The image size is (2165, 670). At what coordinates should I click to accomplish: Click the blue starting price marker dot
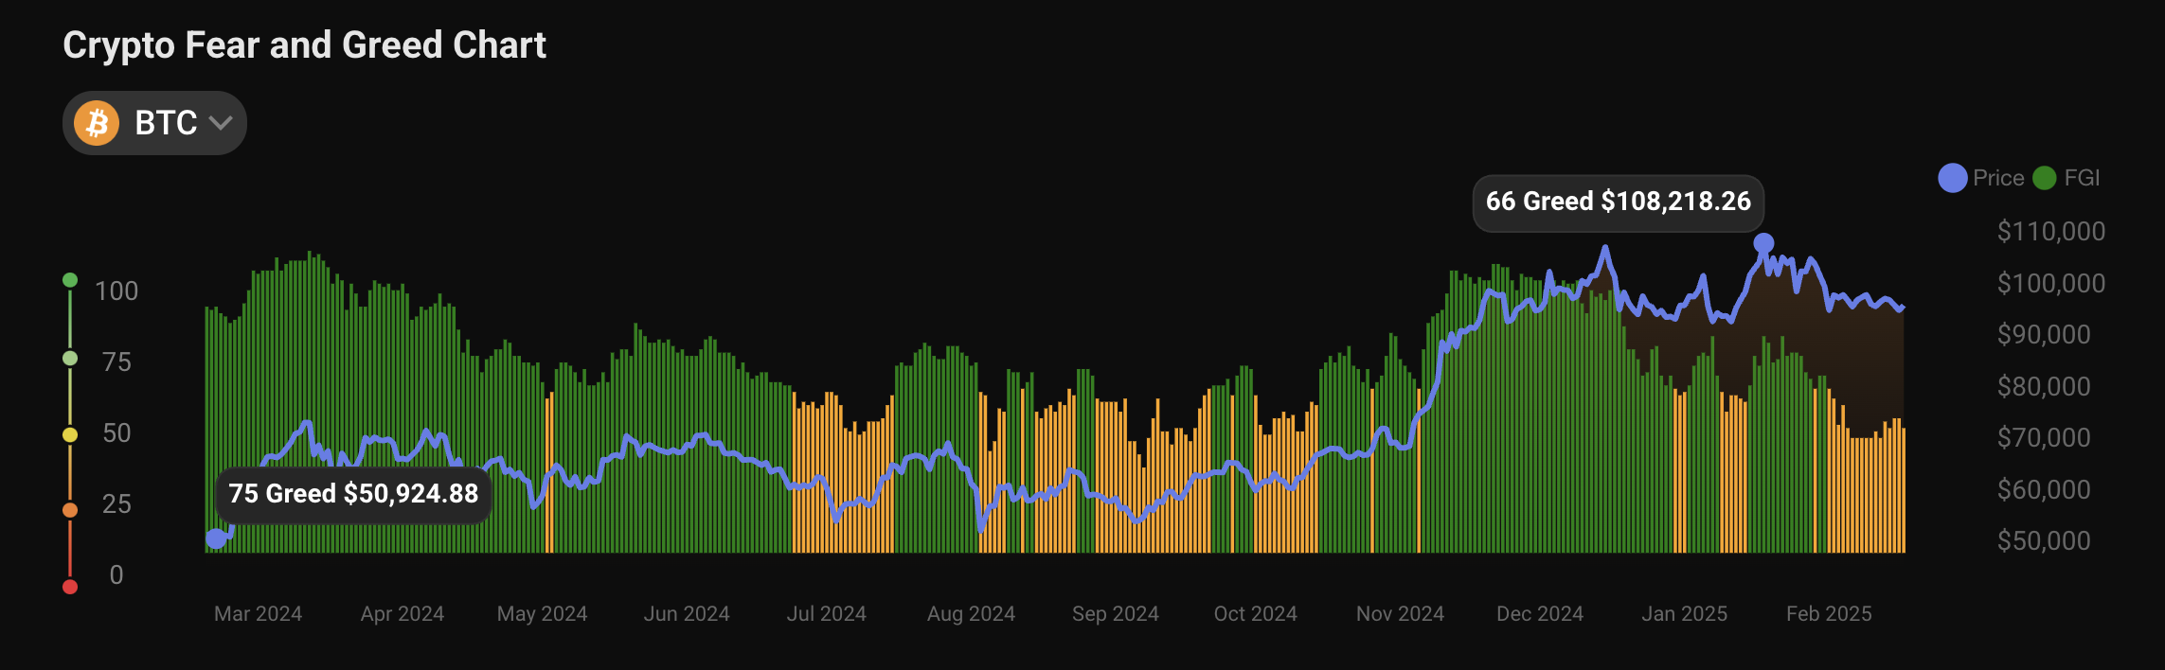tap(216, 538)
